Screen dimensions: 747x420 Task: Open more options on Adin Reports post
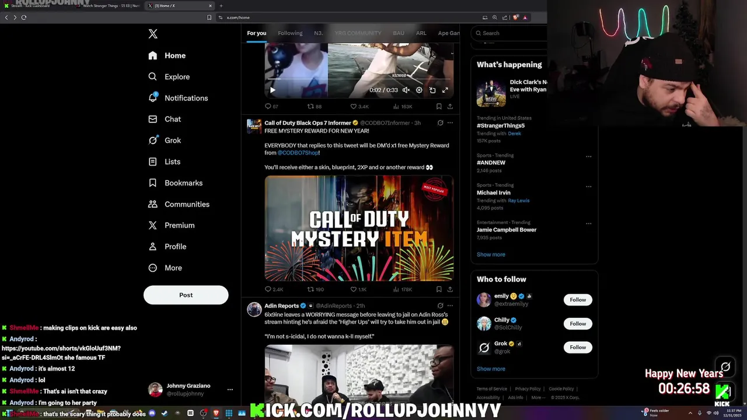tap(450, 306)
